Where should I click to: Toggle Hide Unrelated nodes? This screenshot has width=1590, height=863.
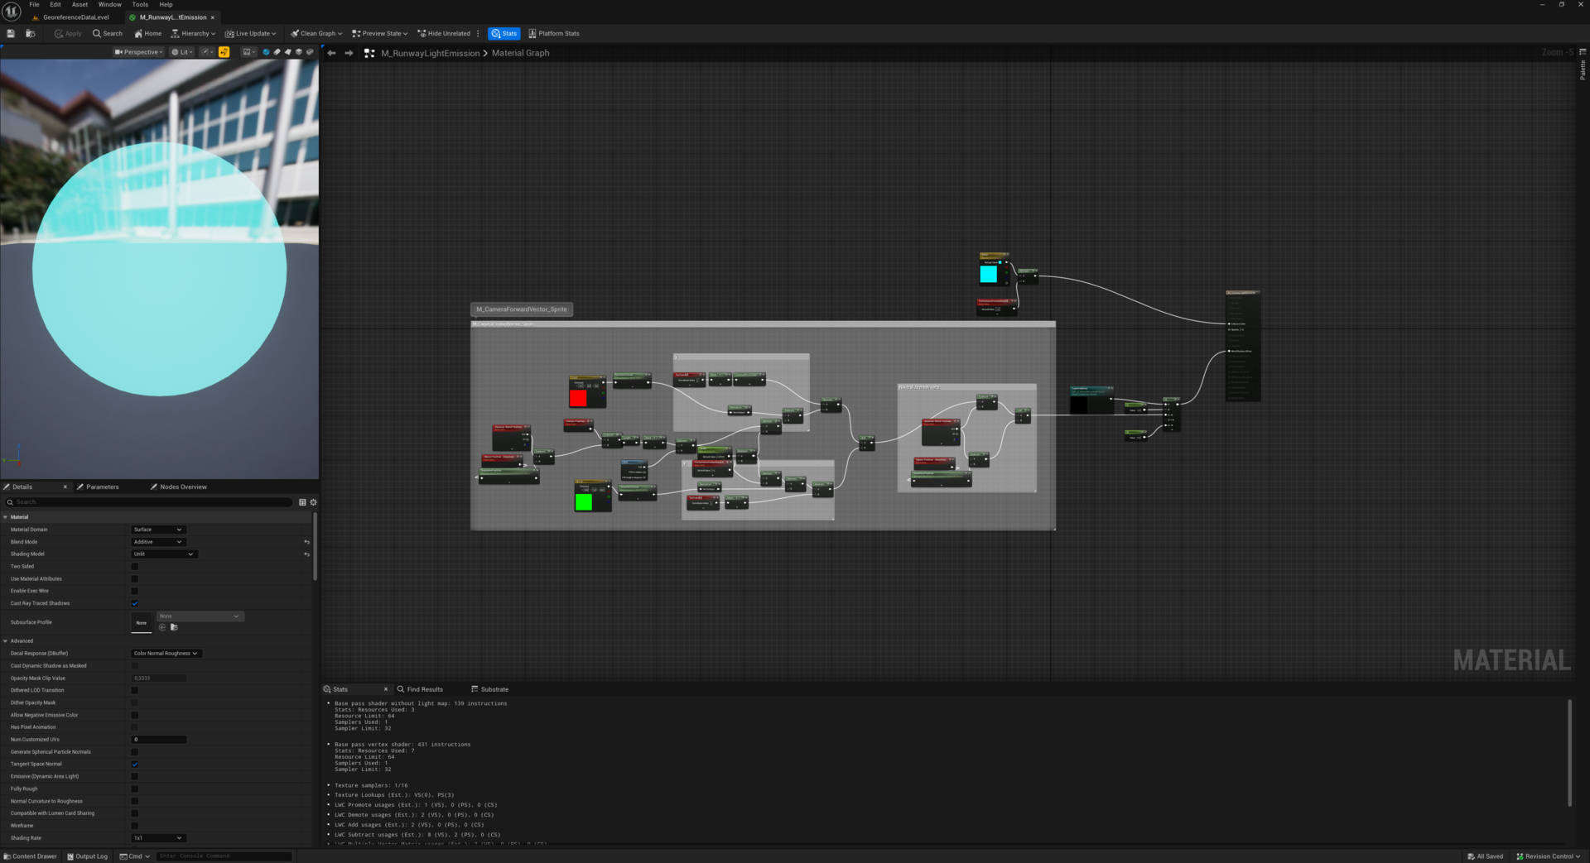tap(444, 34)
